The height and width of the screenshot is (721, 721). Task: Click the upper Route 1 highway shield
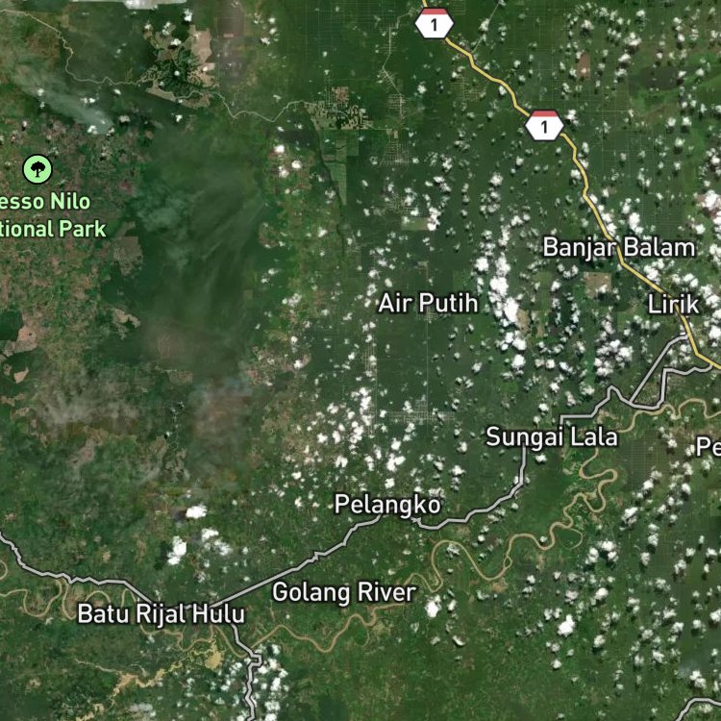click(x=435, y=23)
